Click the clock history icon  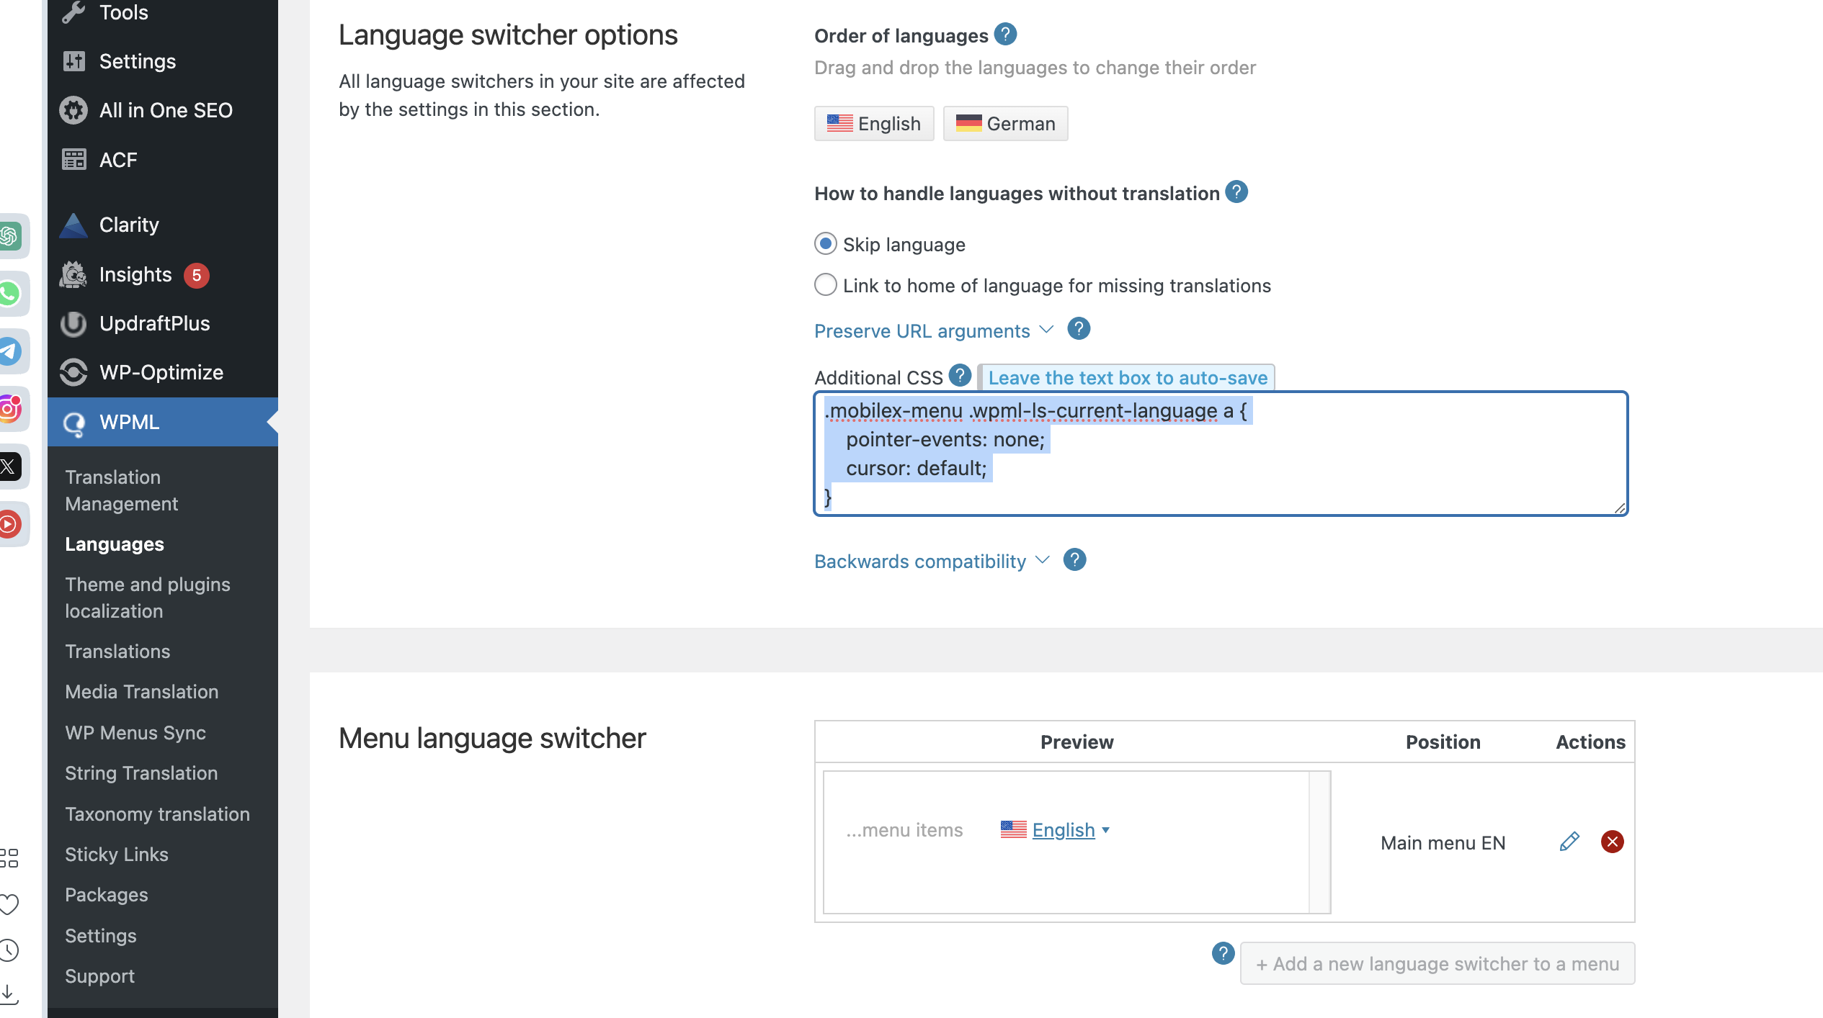tap(9, 950)
